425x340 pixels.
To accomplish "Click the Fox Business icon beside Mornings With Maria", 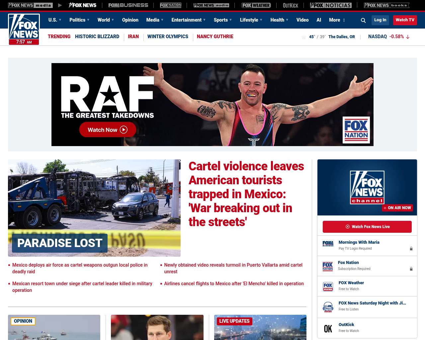I will [x=328, y=244].
